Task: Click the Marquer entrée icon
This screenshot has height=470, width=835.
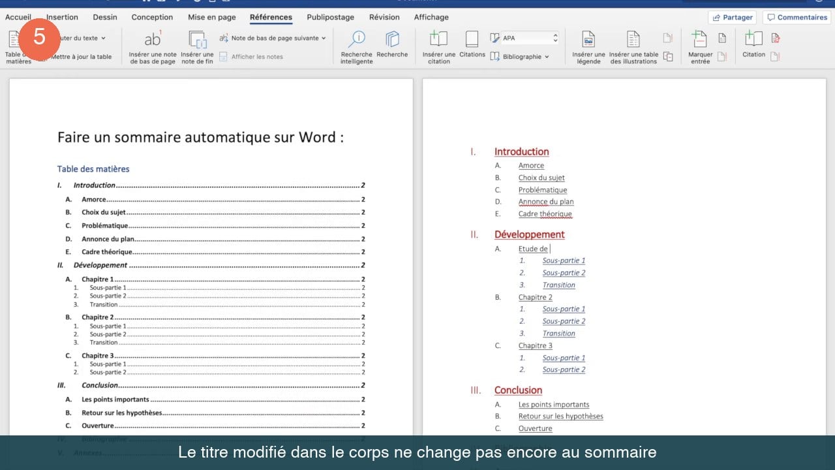Action: [700, 39]
